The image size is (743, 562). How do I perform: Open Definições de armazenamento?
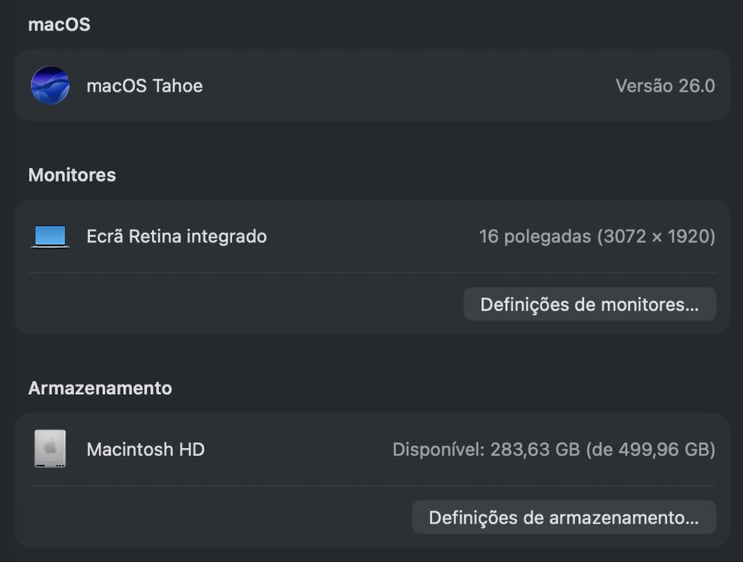563,518
